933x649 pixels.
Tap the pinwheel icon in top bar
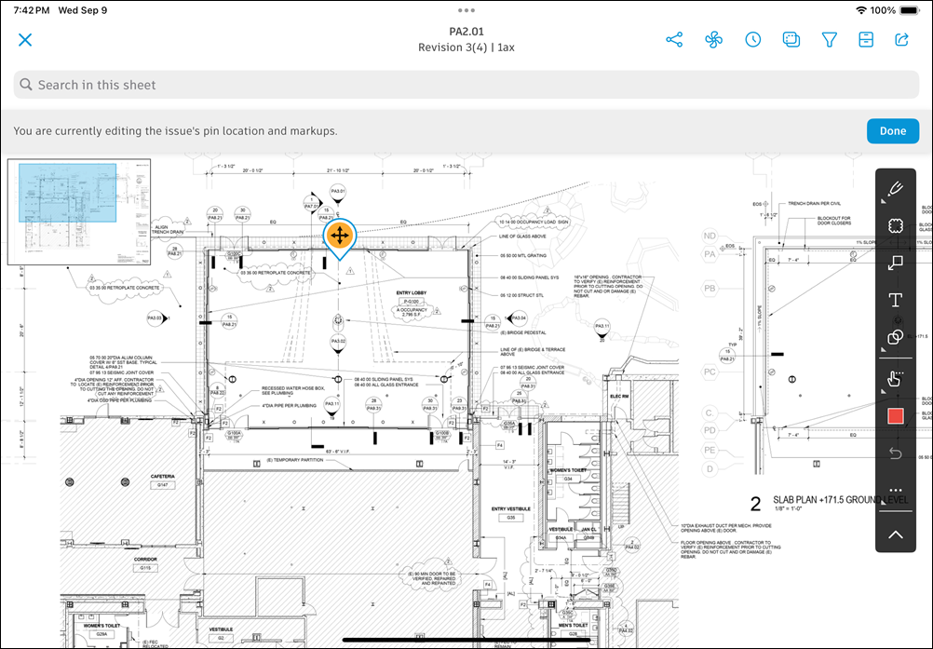click(713, 40)
